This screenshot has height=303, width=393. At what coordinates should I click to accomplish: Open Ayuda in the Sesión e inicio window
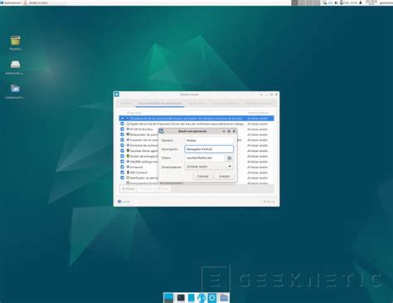coord(124,202)
